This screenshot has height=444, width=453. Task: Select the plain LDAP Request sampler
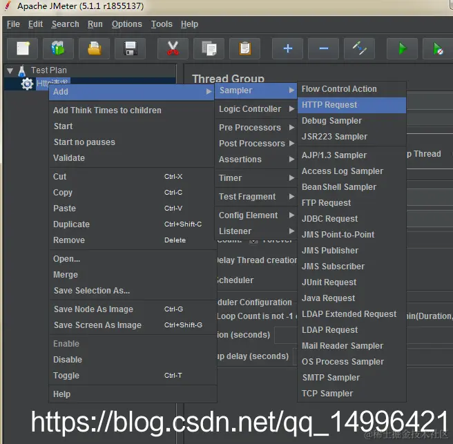coord(351,330)
